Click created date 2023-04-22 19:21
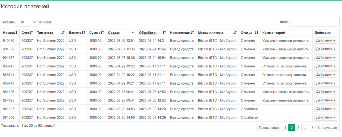This screenshot has width=342, height=137. (x=121, y=83)
